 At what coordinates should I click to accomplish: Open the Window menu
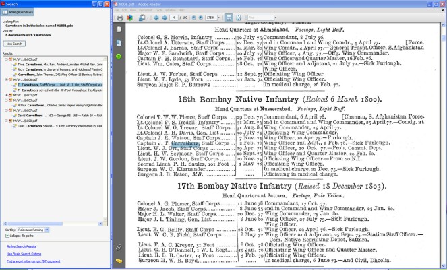171,10
